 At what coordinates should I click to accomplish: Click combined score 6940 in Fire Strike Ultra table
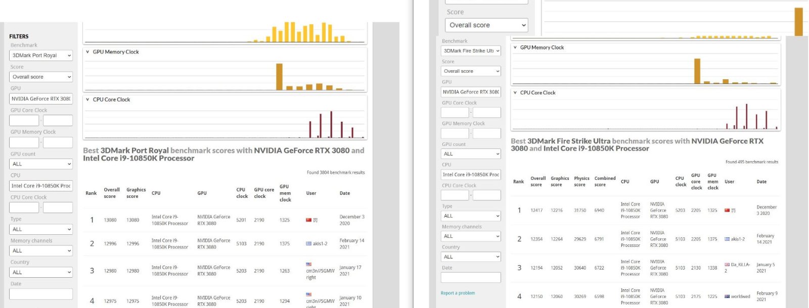(x=599, y=210)
